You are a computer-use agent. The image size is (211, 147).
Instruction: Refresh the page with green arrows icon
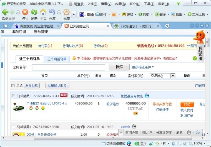click(x=34, y=12)
